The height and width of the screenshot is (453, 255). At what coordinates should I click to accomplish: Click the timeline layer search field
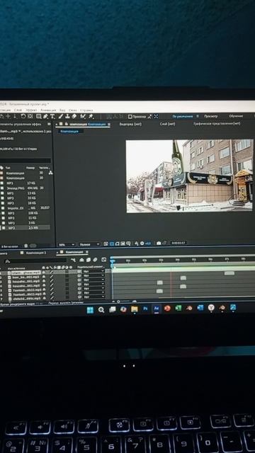[36, 261]
